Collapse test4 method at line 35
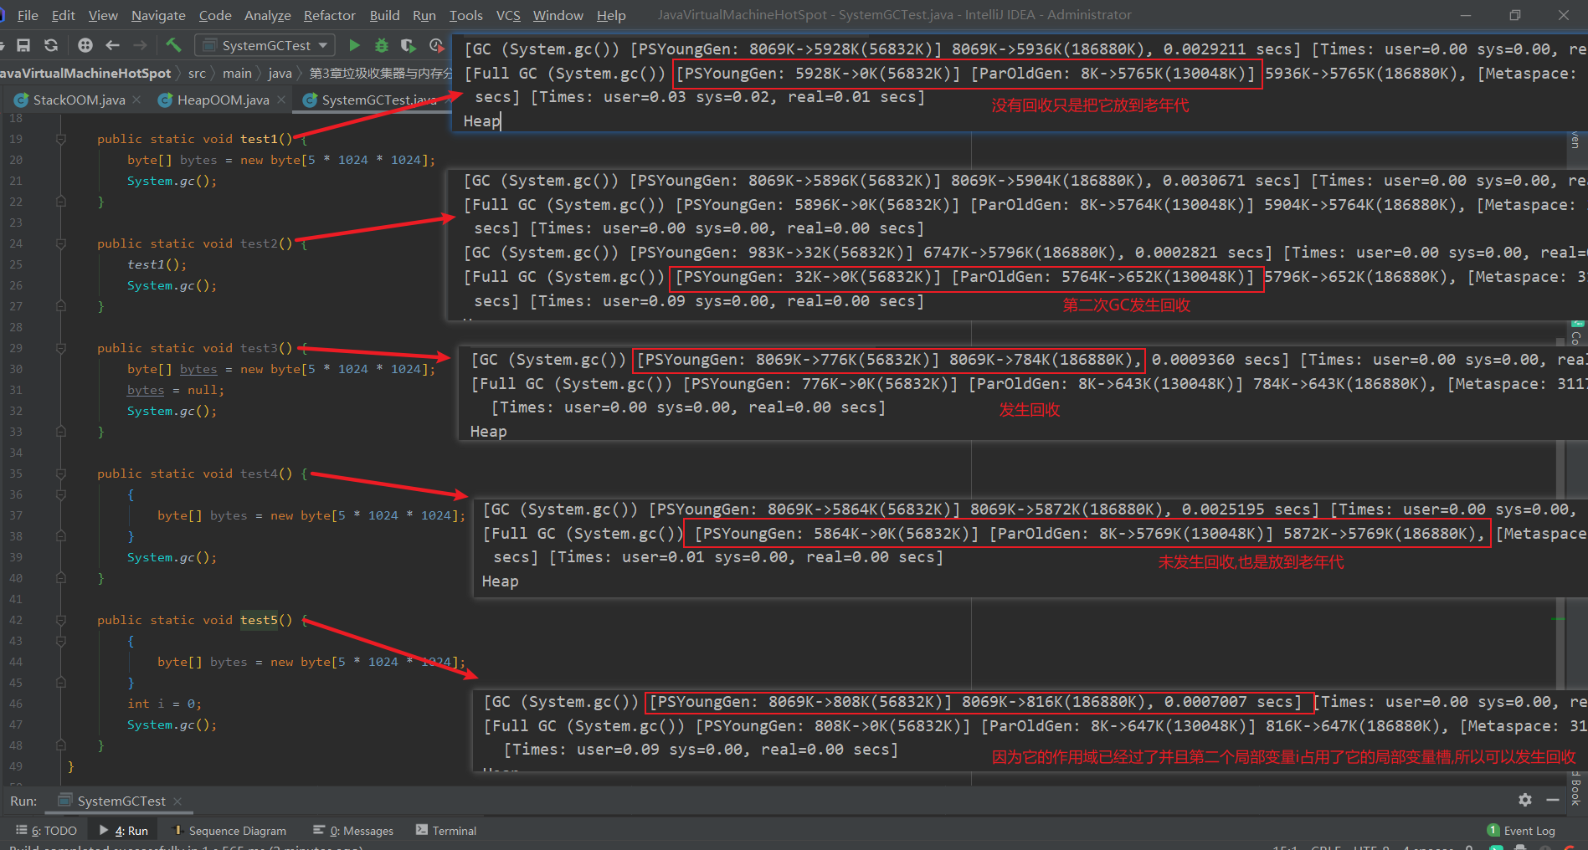This screenshot has width=1588, height=850. pyautogui.click(x=60, y=474)
